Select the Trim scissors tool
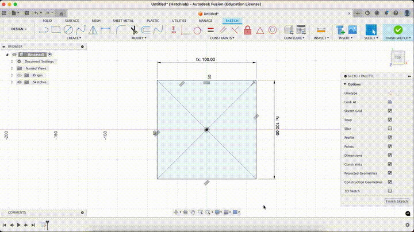The image size is (414, 232). pyautogui.click(x=134, y=30)
